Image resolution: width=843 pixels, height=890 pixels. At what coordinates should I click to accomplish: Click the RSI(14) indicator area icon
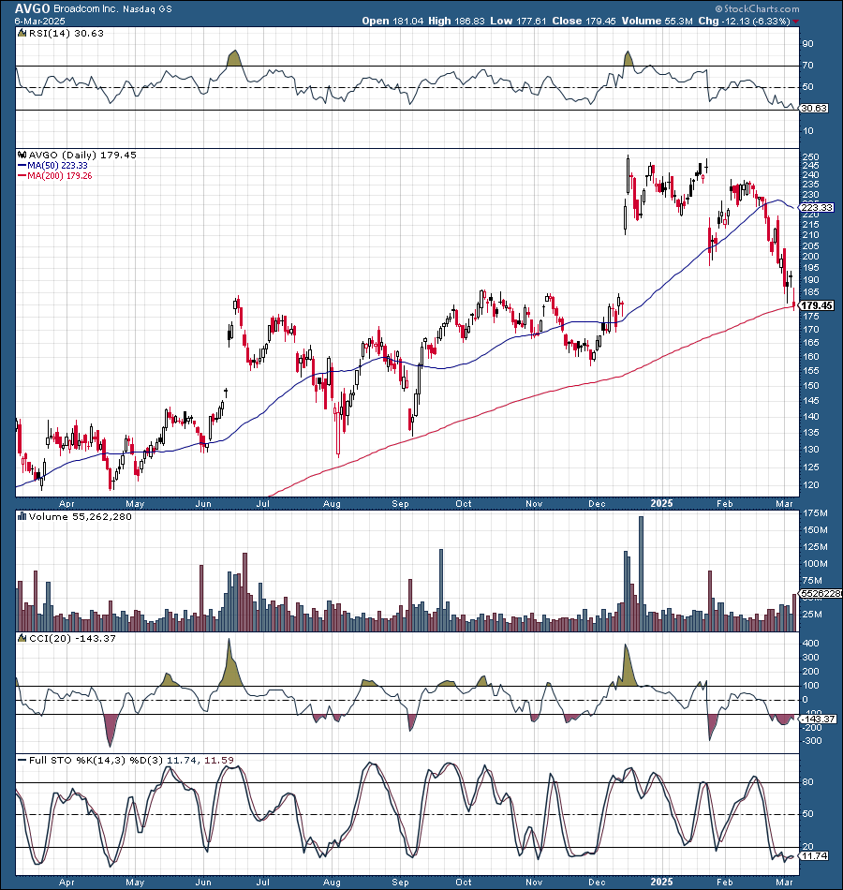[20, 31]
